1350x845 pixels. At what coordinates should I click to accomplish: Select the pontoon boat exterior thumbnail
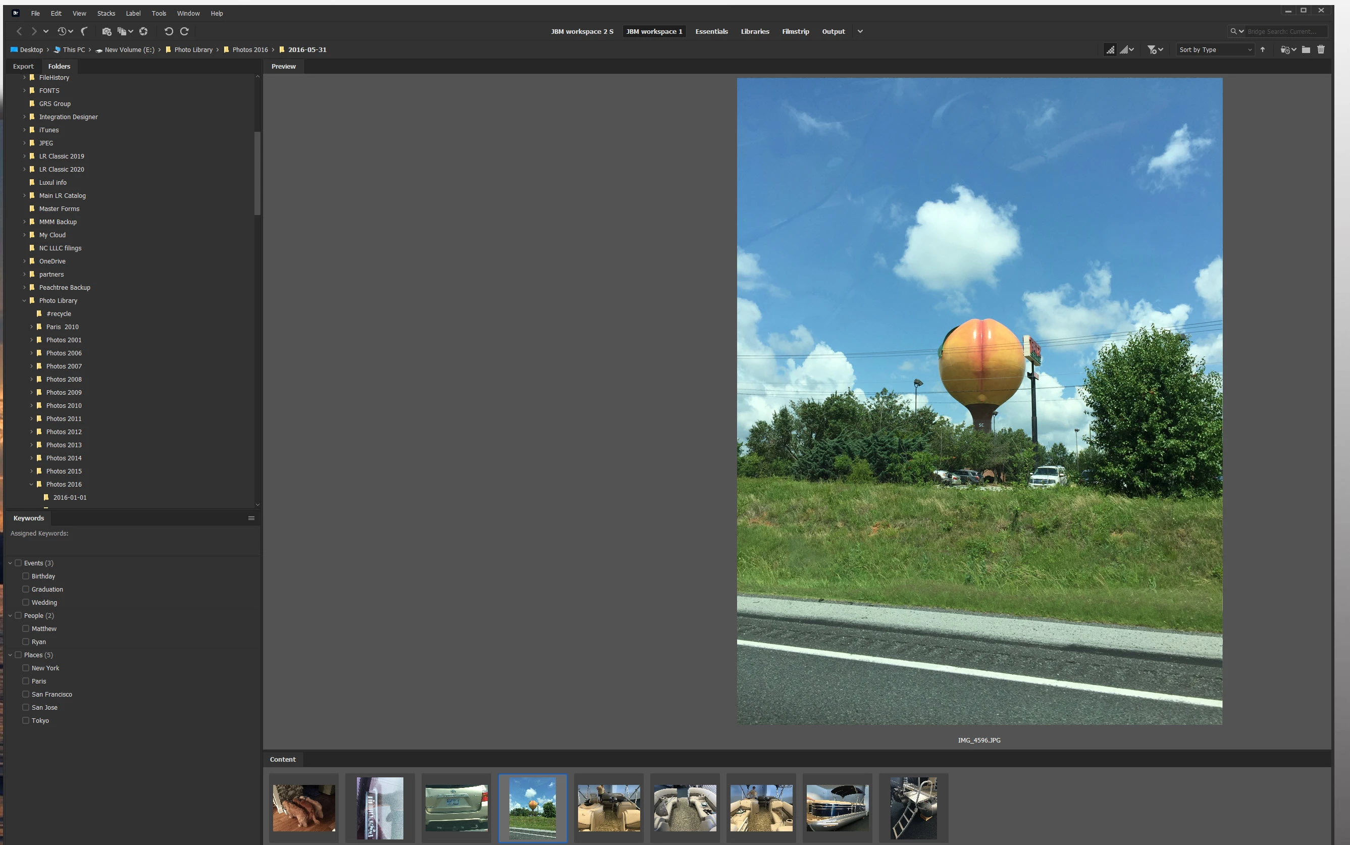[x=837, y=808]
